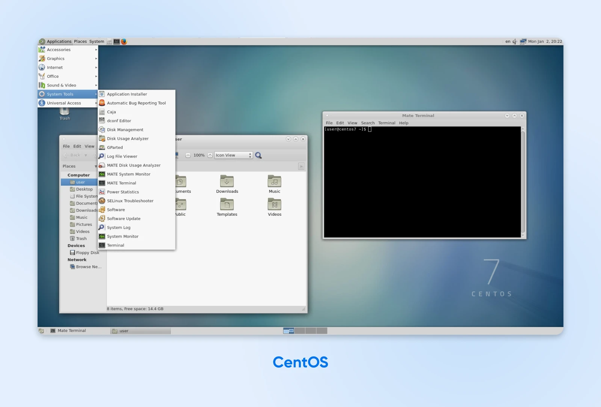The image size is (601, 407).
Task: Launch System Monitor entry
Action: (x=136, y=236)
